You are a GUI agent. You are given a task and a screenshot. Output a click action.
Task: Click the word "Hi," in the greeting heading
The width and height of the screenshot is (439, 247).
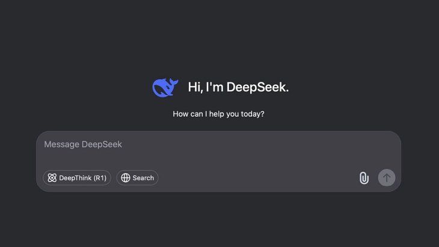pos(195,87)
